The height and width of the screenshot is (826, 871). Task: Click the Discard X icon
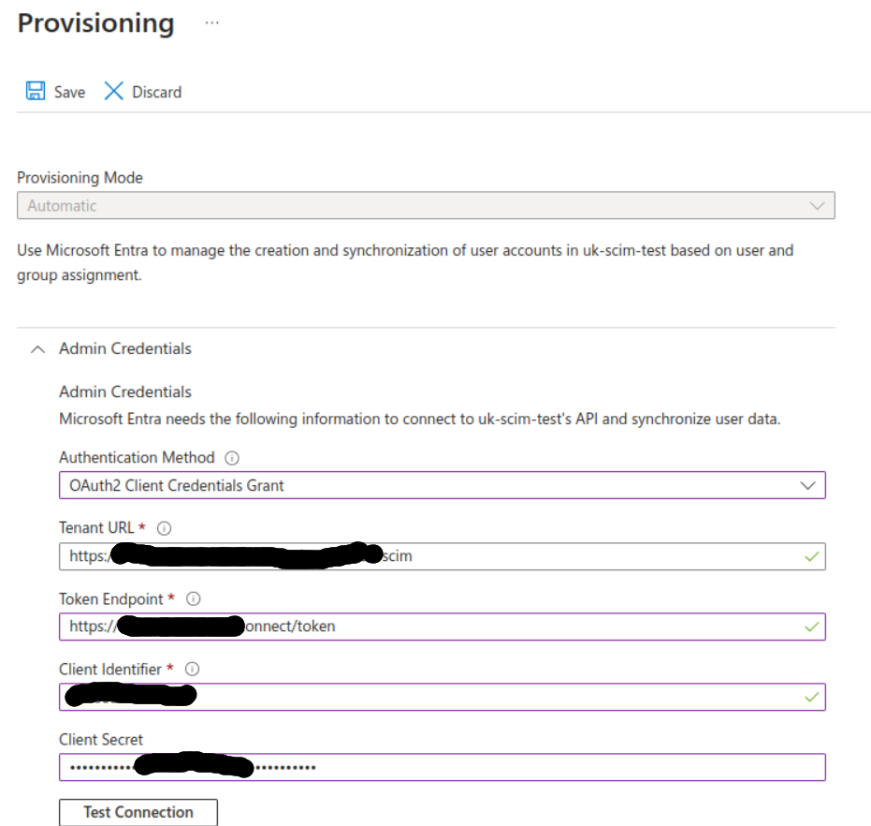[114, 91]
